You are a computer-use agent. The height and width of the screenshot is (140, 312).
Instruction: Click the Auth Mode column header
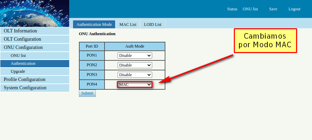click(x=135, y=47)
